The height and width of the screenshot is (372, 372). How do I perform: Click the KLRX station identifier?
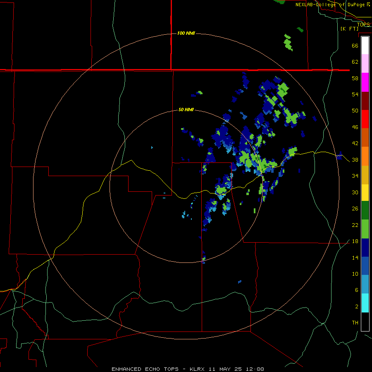[198, 369]
